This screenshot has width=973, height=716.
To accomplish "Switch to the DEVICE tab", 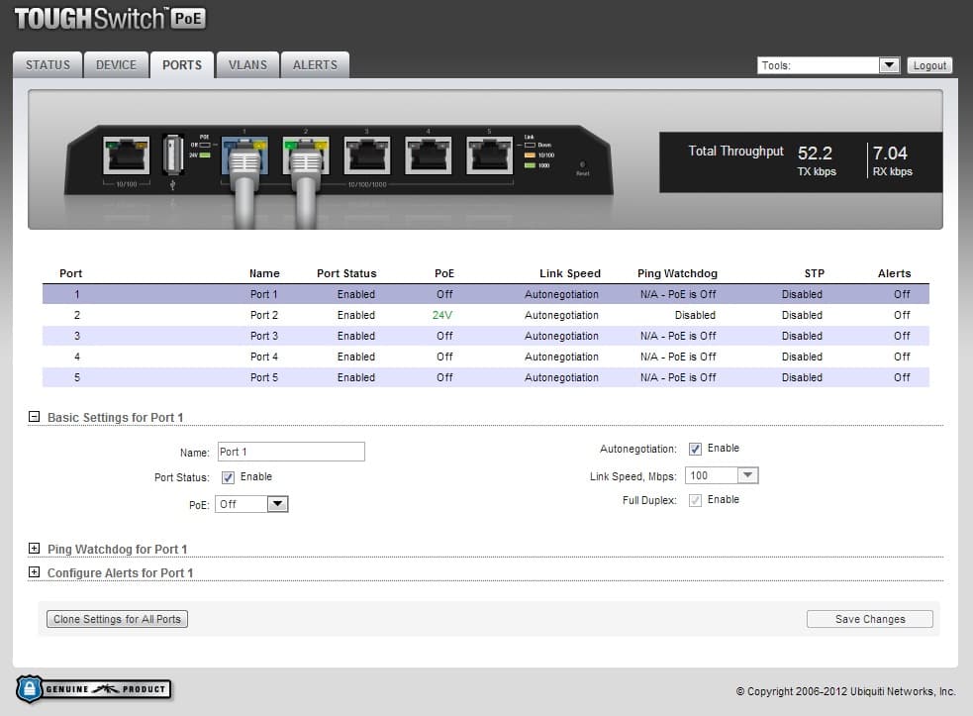I will [116, 65].
